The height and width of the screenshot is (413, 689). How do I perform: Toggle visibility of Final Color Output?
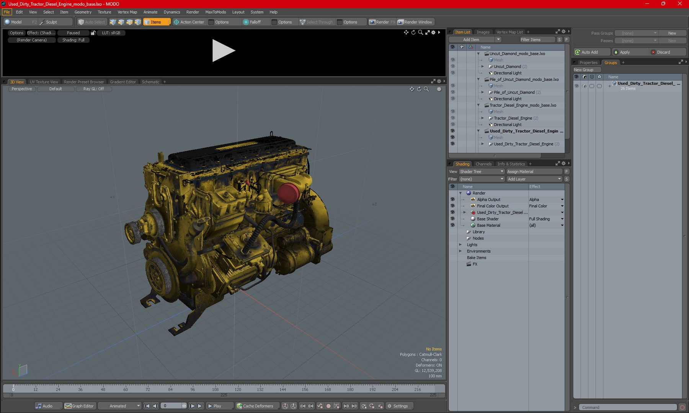pos(452,206)
